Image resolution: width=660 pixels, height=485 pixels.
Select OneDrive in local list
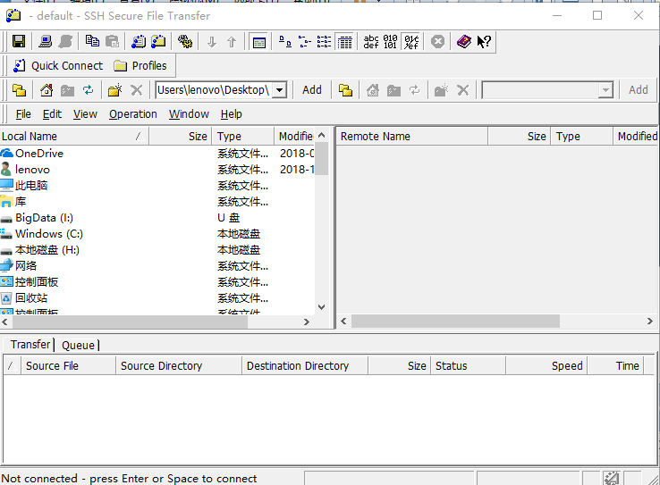32,154
